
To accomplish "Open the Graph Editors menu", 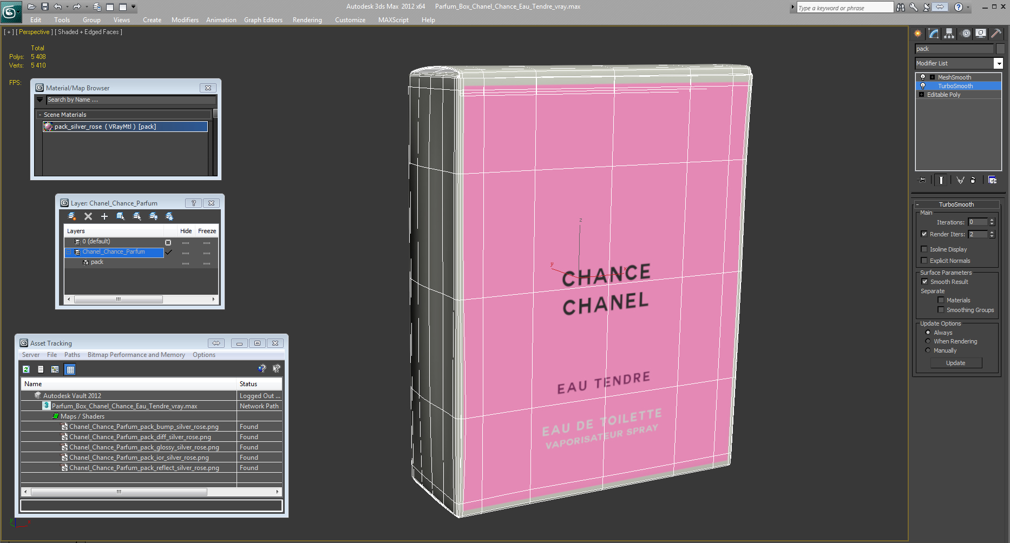I will (x=263, y=20).
